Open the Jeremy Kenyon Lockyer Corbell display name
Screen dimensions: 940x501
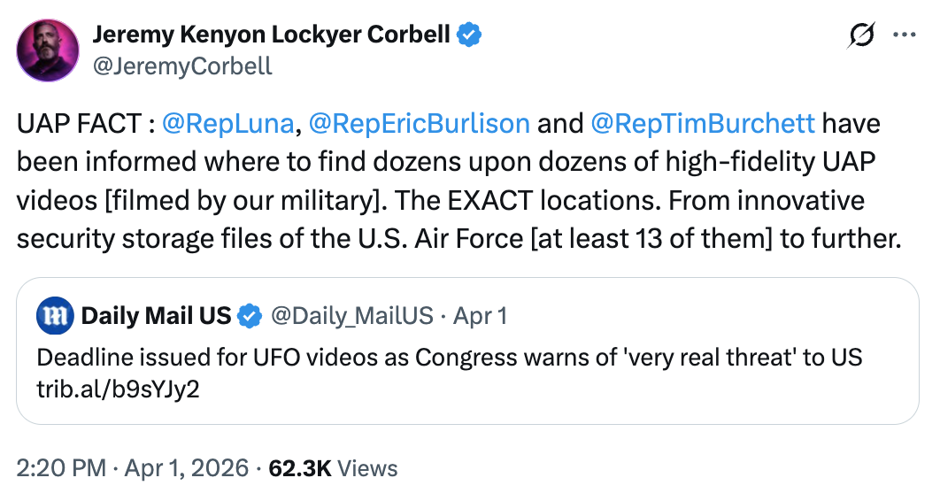click(x=273, y=36)
